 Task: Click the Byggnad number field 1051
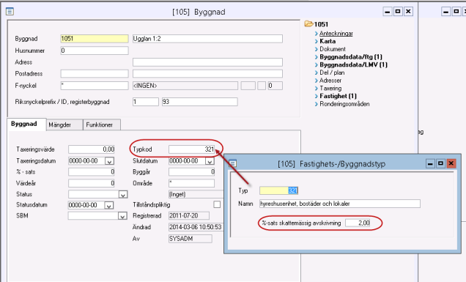coord(95,39)
